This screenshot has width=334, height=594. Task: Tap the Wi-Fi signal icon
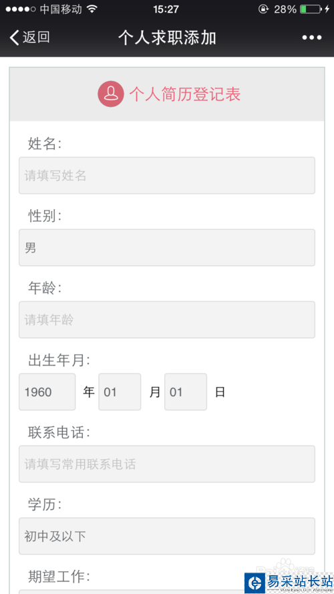(x=92, y=9)
